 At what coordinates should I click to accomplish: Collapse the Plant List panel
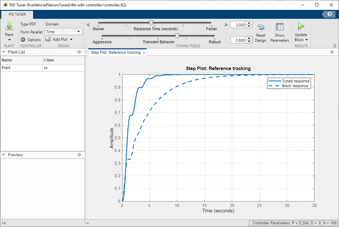(3, 52)
